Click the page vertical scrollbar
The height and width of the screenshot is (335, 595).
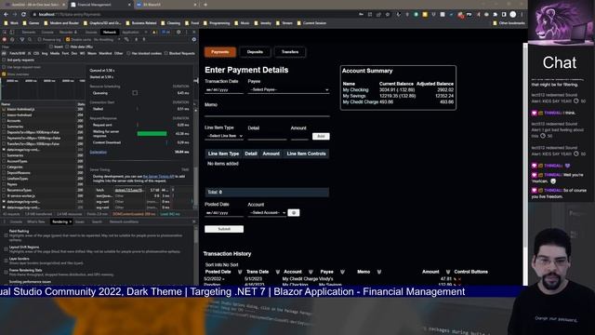tap(525, 144)
